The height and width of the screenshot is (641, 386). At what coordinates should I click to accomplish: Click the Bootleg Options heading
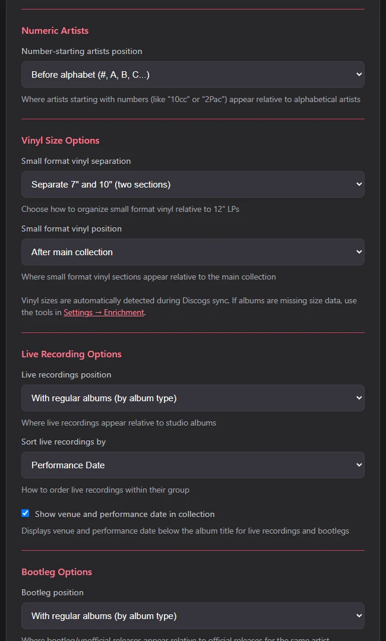[x=57, y=572]
